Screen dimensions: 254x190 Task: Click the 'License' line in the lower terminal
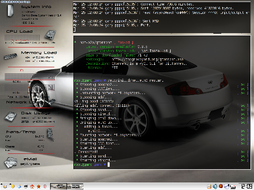(103, 68)
